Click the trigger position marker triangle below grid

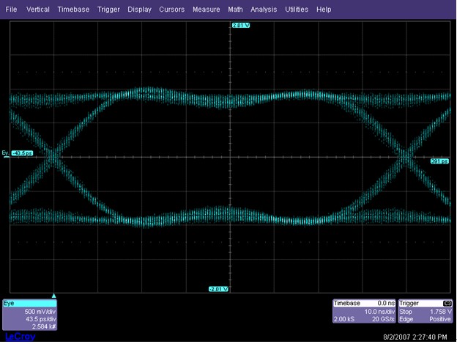point(53,295)
